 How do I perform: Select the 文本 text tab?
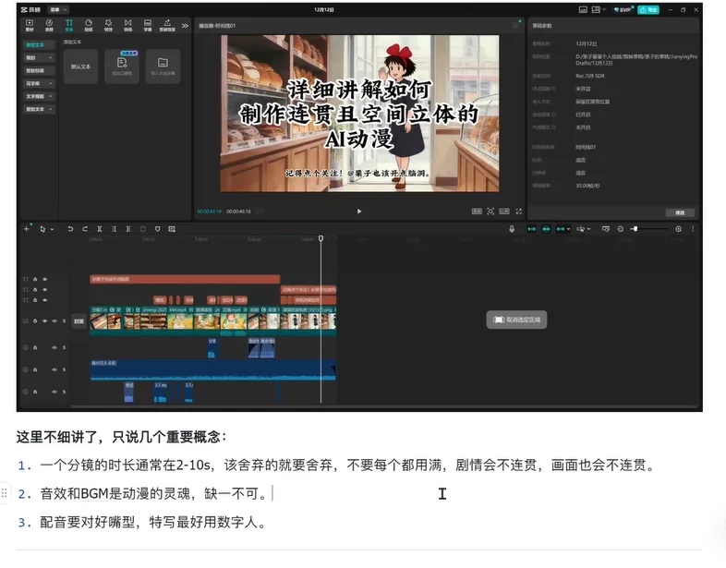(x=69, y=25)
